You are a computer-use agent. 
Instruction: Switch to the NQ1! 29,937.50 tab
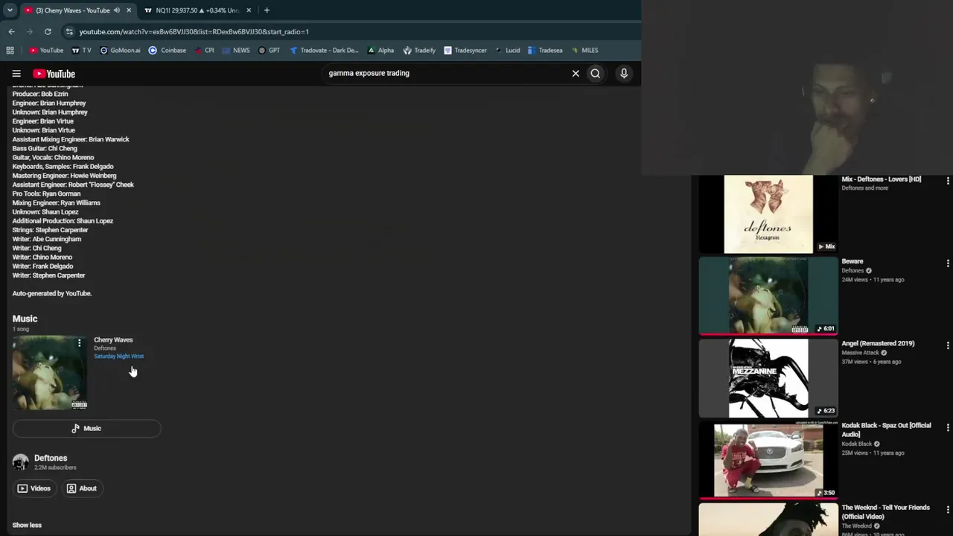[x=197, y=10]
